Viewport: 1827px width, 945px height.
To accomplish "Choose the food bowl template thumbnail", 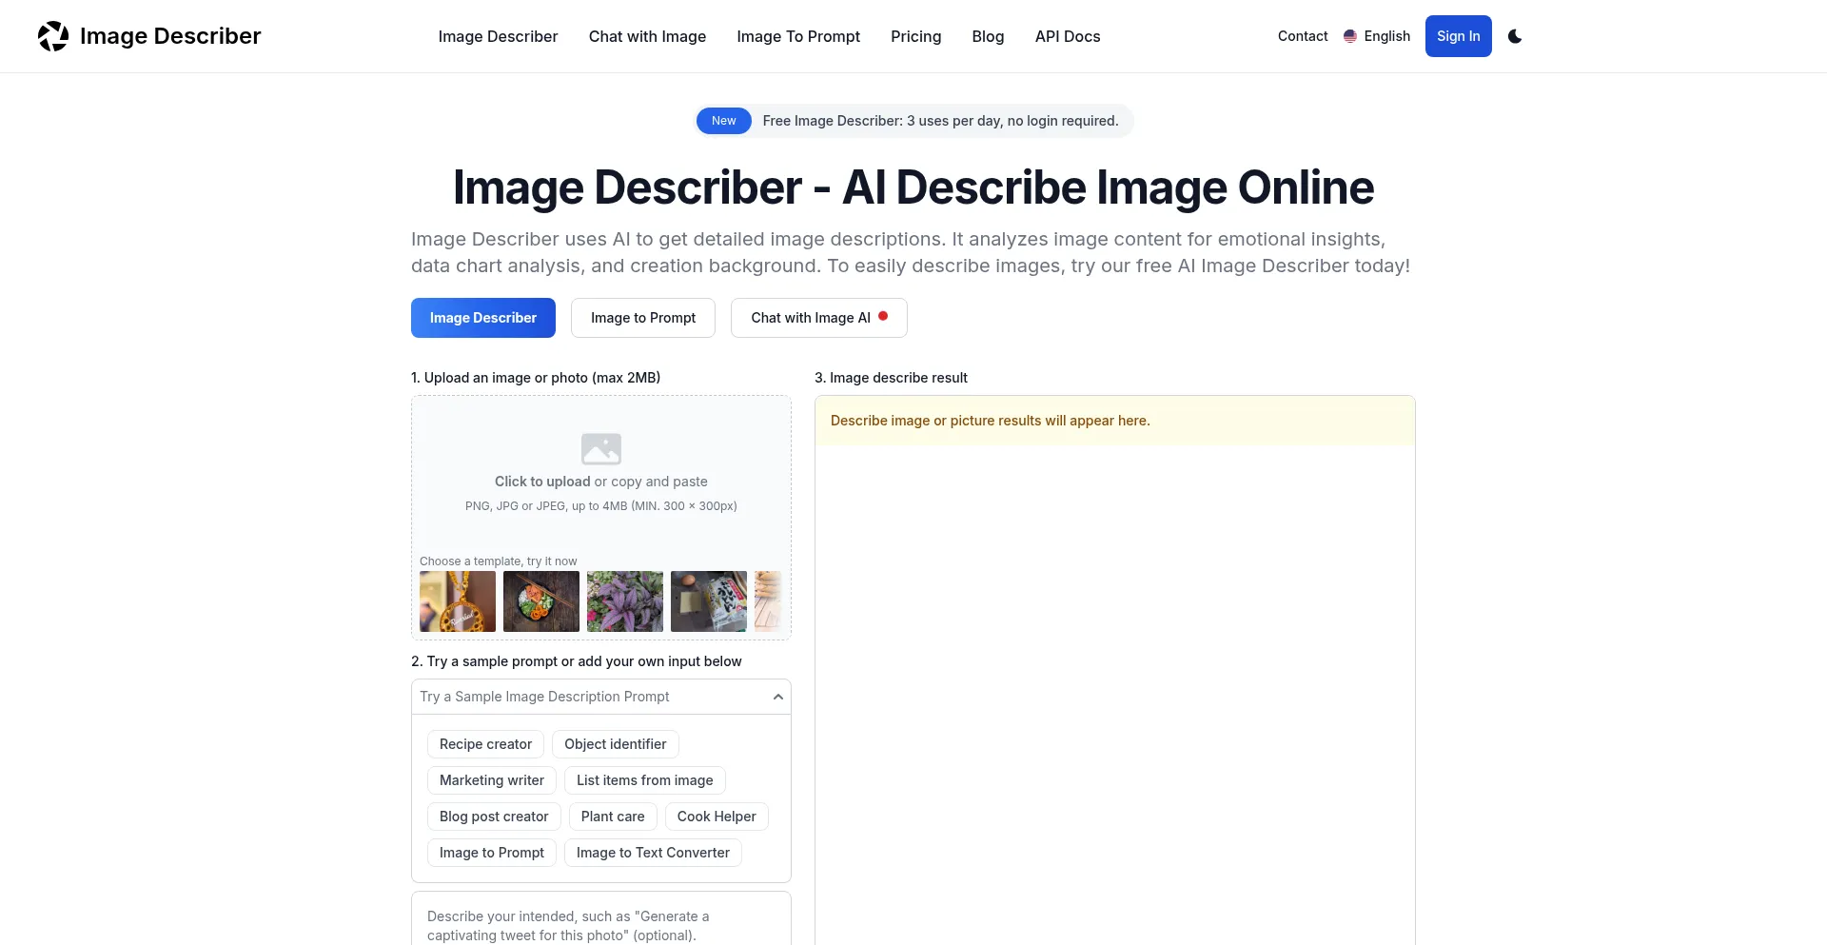I will [x=541, y=601].
